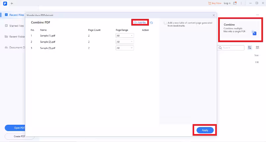Click the Open PDF button
Screen dimensions: 266x142
click(16, 128)
